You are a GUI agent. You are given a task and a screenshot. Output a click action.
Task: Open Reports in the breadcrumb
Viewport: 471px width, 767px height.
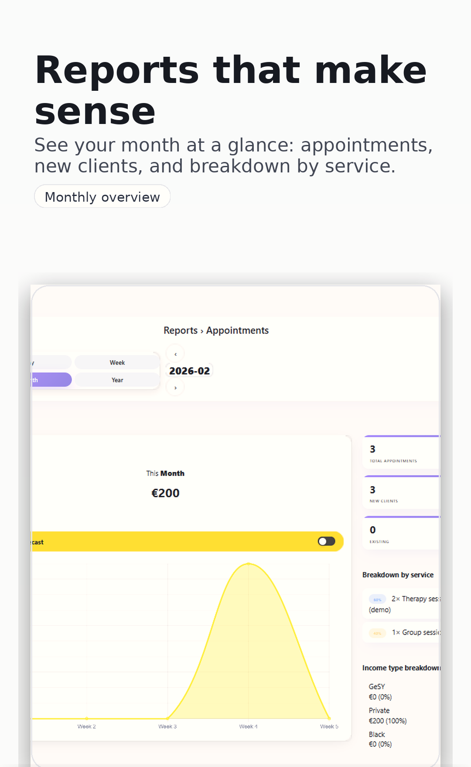coord(180,330)
